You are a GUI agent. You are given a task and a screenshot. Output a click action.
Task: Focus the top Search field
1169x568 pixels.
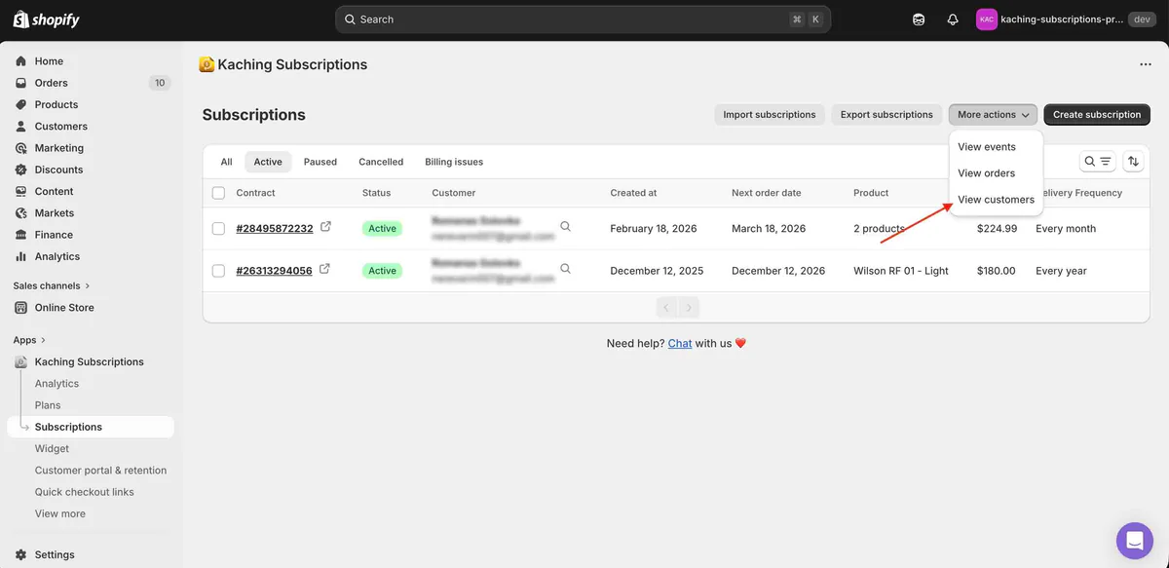coord(583,19)
